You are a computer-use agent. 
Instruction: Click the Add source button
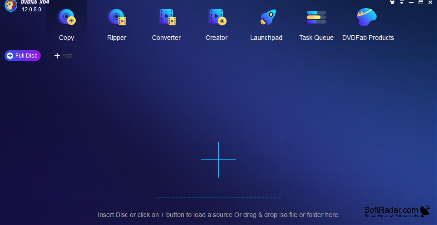pyautogui.click(x=63, y=56)
